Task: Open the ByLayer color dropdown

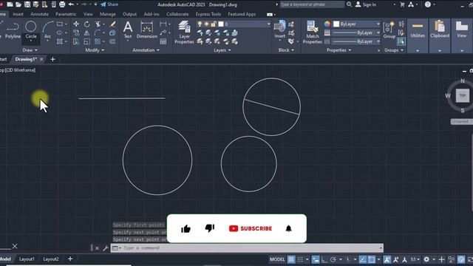Action: (378, 24)
